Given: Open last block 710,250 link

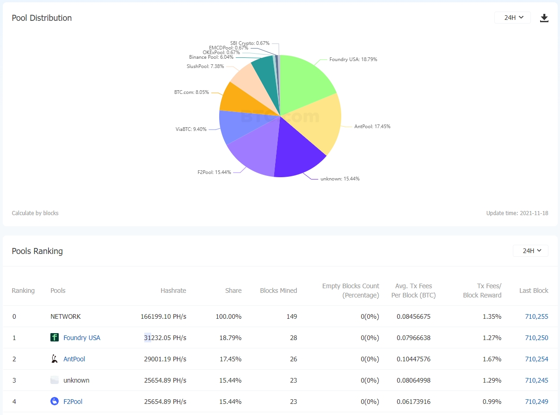Looking at the screenshot, I should 536,338.
